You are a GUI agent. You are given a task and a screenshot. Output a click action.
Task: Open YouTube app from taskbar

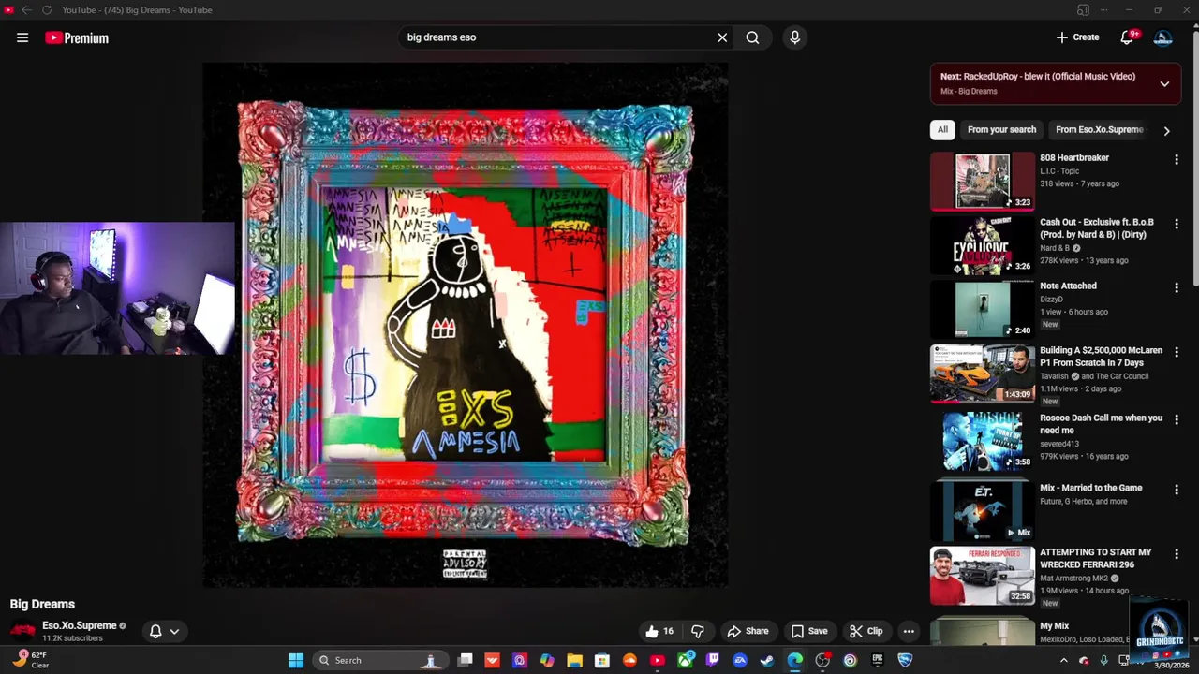click(x=657, y=661)
